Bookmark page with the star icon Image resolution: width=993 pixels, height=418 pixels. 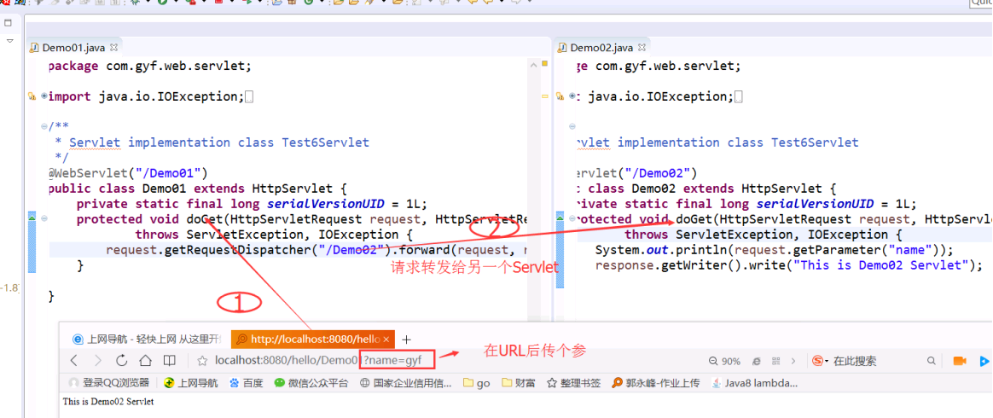[x=203, y=361]
